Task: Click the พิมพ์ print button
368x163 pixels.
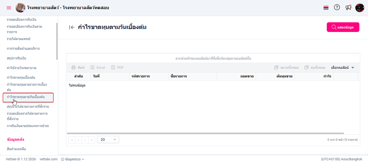Action: 78,68
